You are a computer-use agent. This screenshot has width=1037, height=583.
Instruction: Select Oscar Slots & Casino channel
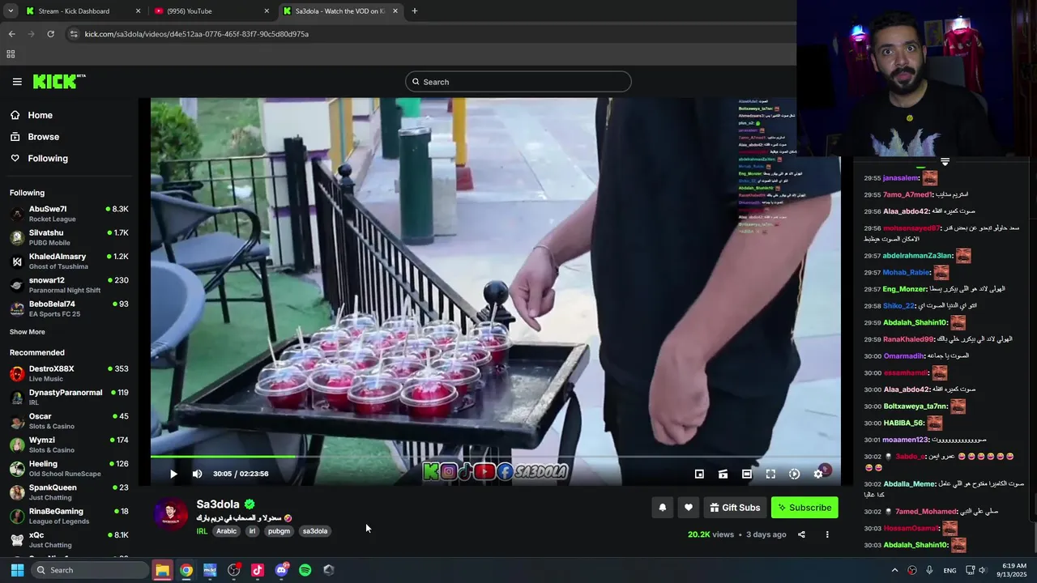click(68, 421)
